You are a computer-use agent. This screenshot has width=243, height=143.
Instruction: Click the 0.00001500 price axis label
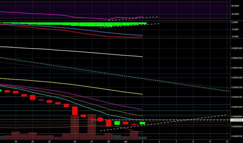237,58
